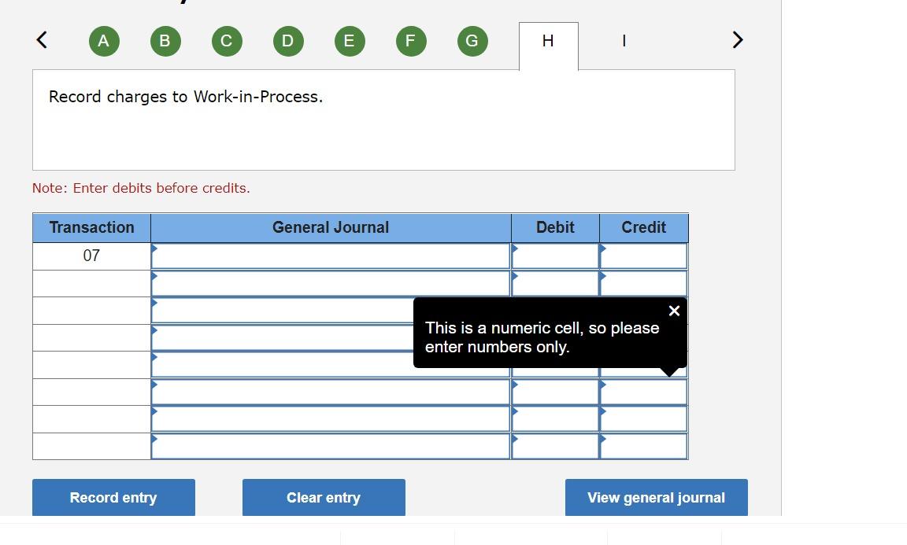Go to journal entry step E

350,41
